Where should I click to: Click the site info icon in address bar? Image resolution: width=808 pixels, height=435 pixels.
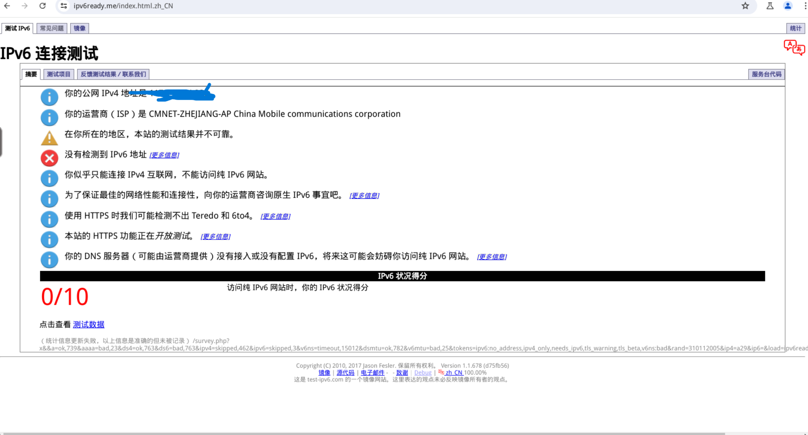point(64,6)
